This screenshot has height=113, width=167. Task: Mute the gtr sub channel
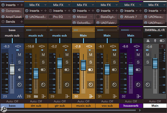tap(67, 55)
